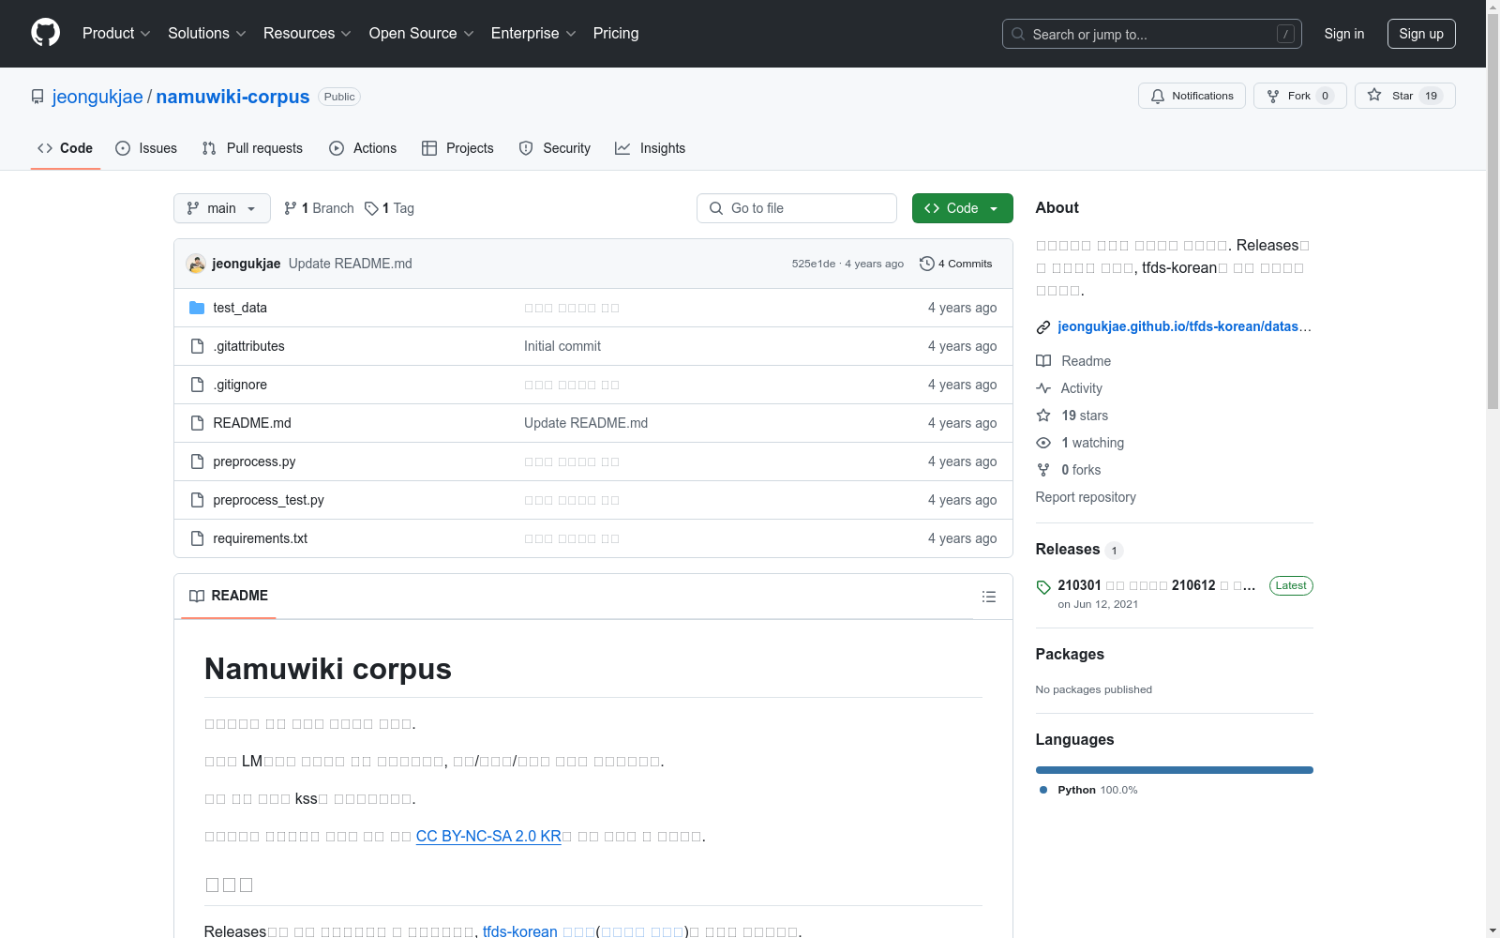Click the fork icon beside 0 forks
The image size is (1500, 938).
click(1043, 470)
